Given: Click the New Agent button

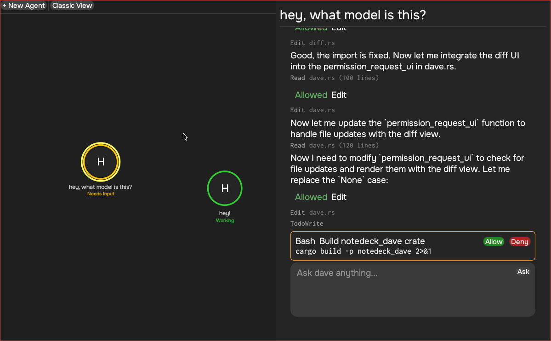Looking at the screenshot, I should pyautogui.click(x=24, y=6).
